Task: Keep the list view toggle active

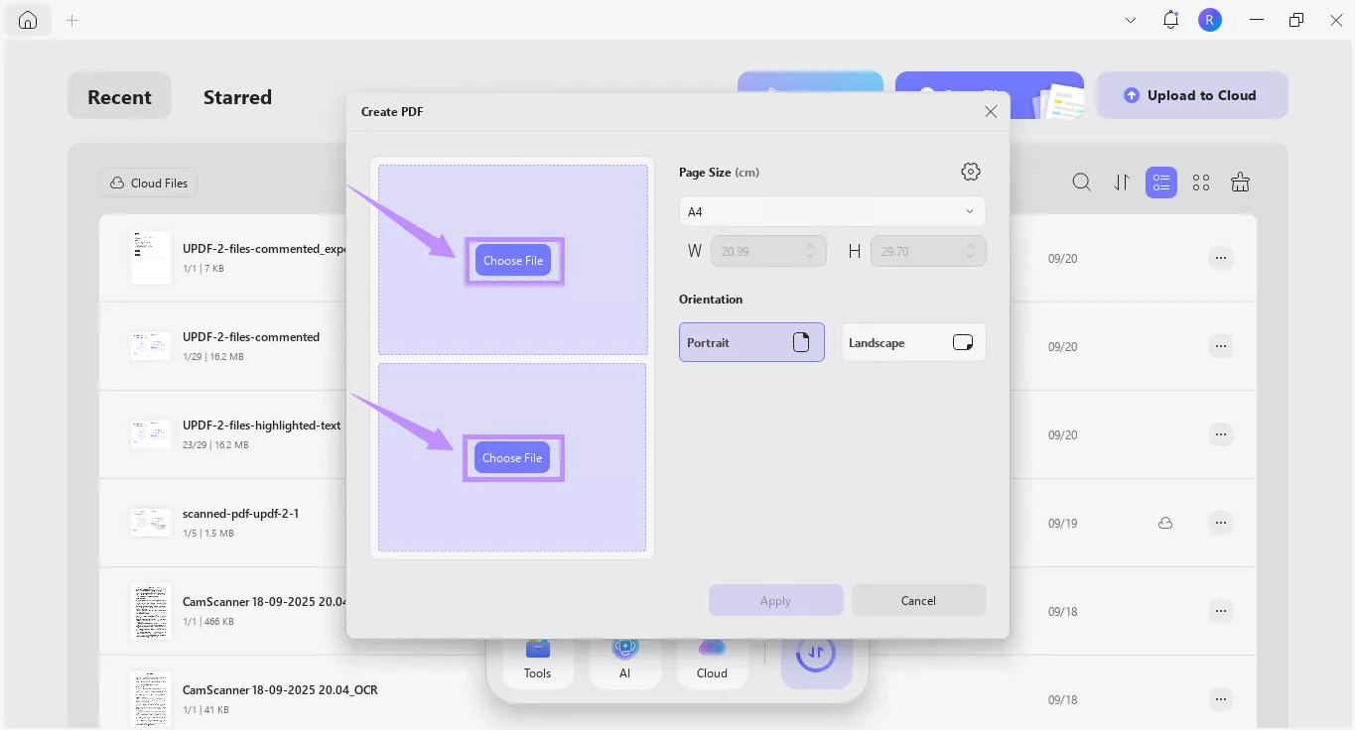Action: click(1160, 182)
